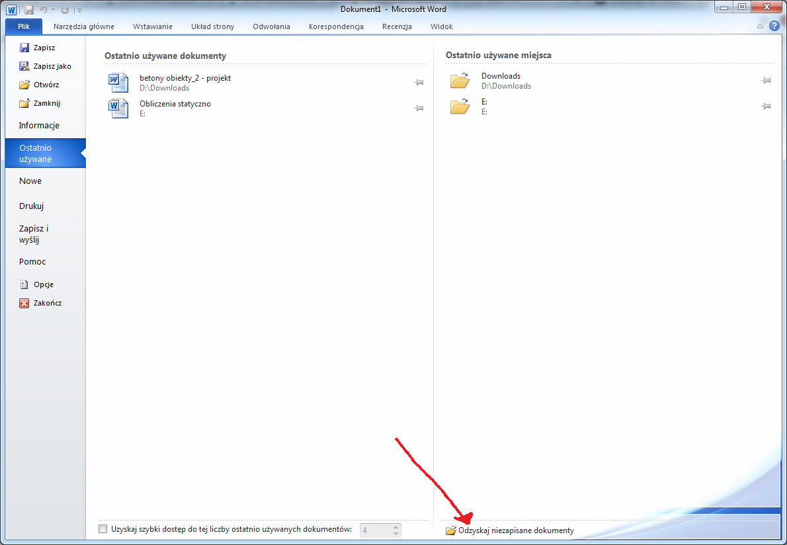Screen dimensions: 787x545
Task: Click the Redo icon in Quick Access Toolbar
Action: click(x=65, y=9)
